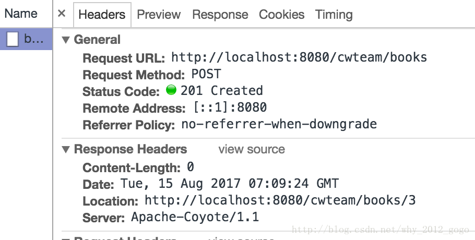The height and width of the screenshot is (240, 475).
Task: Collapse the Response Headers section triangle
Action: [x=66, y=149]
